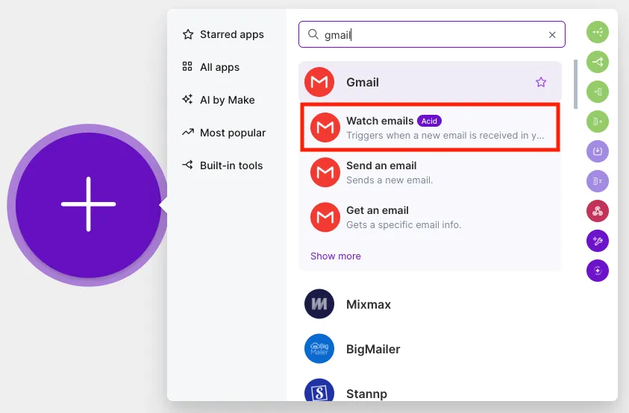Click the magnifier search icon
Viewport: 629px width, 413px height.
(x=313, y=34)
